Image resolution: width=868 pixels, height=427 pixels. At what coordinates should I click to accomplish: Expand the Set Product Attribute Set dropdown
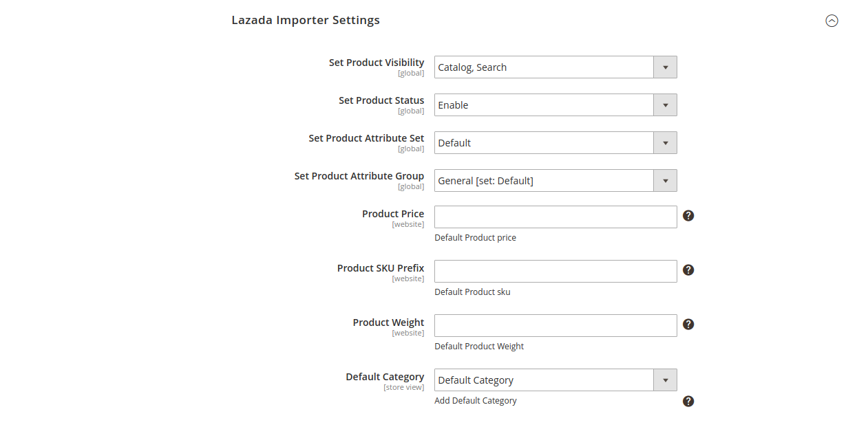555,143
